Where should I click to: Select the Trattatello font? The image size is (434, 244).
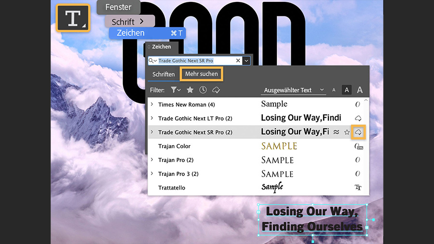pyautogui.click(x=172, y=188)
